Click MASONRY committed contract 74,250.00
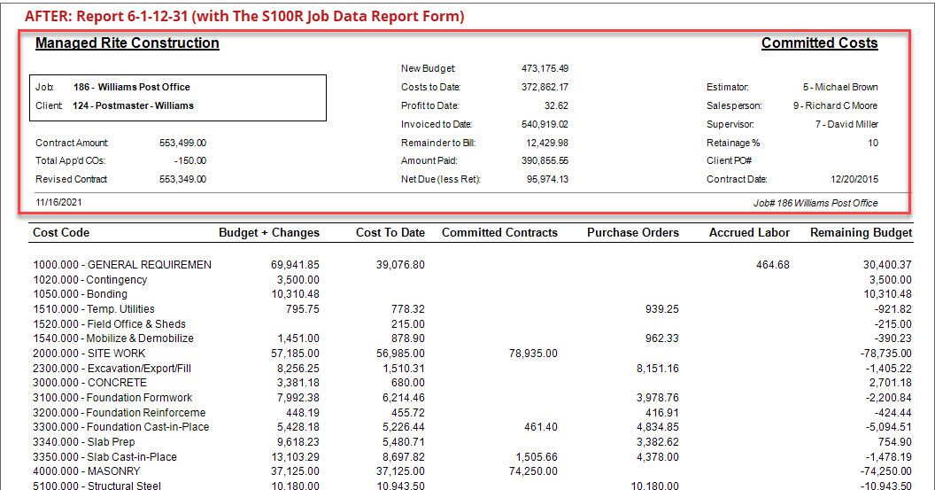This screenshot has height=490, width=935. click(x=533, y=471)
